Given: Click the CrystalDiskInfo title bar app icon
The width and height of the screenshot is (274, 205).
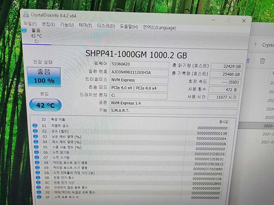Looking at the screenshot, I should [x=26, y=14].
